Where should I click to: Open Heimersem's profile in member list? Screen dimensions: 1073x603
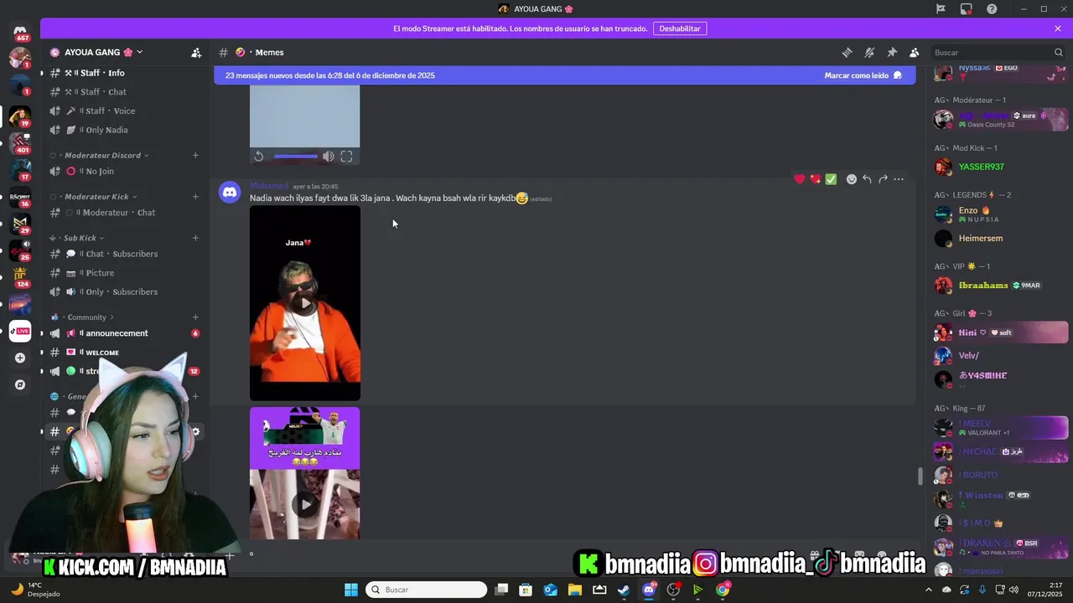pyautogui.click(x=1000, y=239)
